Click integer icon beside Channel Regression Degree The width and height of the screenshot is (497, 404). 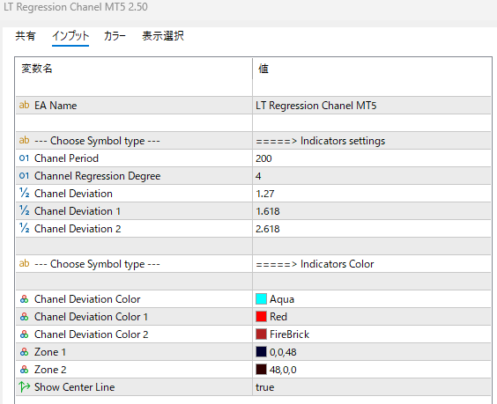tap(24, 176)
